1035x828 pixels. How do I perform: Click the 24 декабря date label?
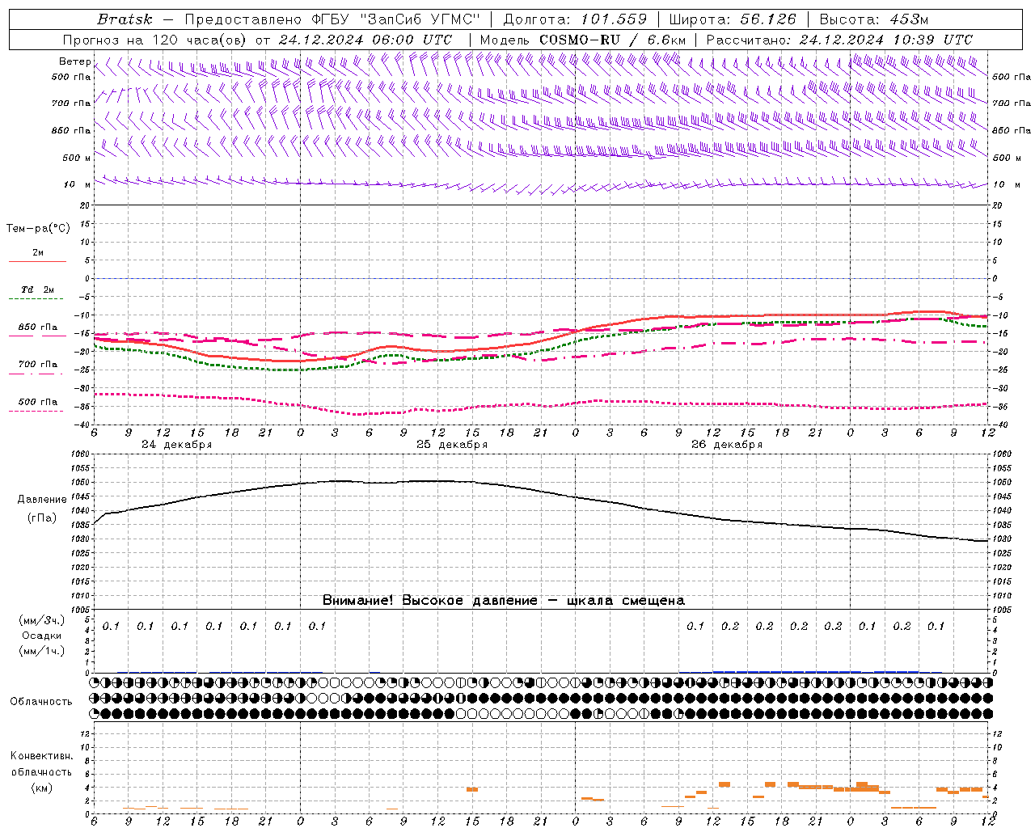pyautogui.click(x=176, y=445)
